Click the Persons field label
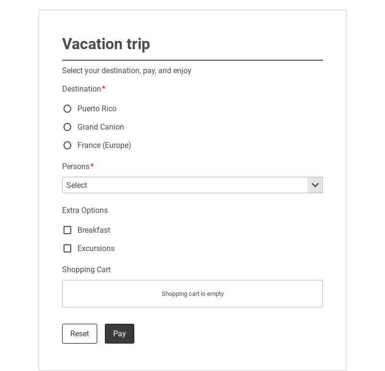 tap(76, 167)
